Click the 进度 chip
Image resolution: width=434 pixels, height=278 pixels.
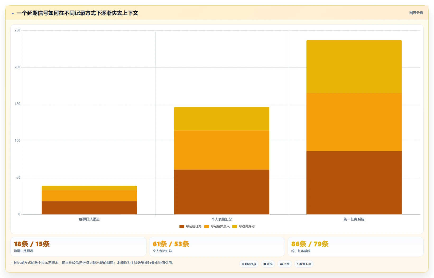tap(285, 264)
